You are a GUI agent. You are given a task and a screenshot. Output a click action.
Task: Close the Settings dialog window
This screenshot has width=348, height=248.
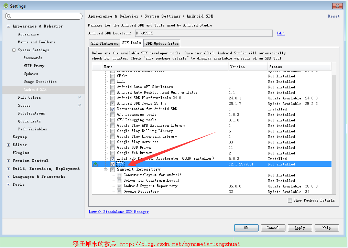[x=337, y=6]
